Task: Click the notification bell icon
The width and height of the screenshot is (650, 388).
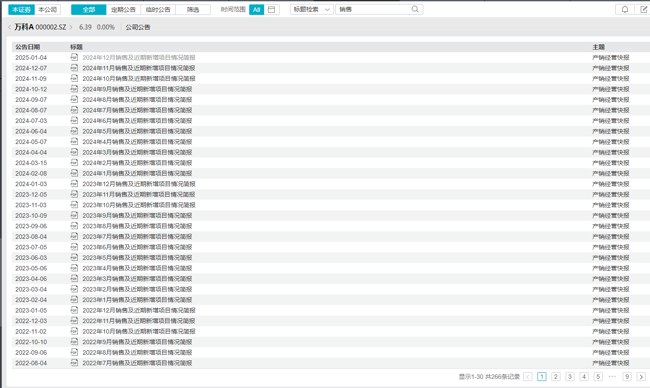Action: (x=625, y=9)
